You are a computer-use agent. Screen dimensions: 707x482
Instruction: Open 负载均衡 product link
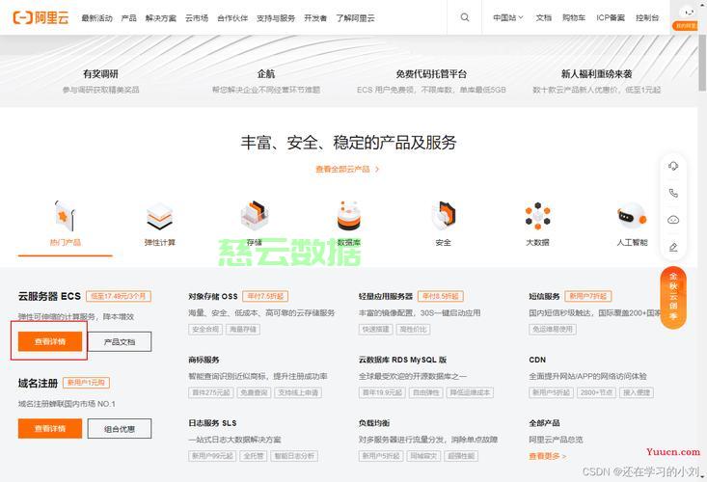pyautogui.click(x=374, y=423)
